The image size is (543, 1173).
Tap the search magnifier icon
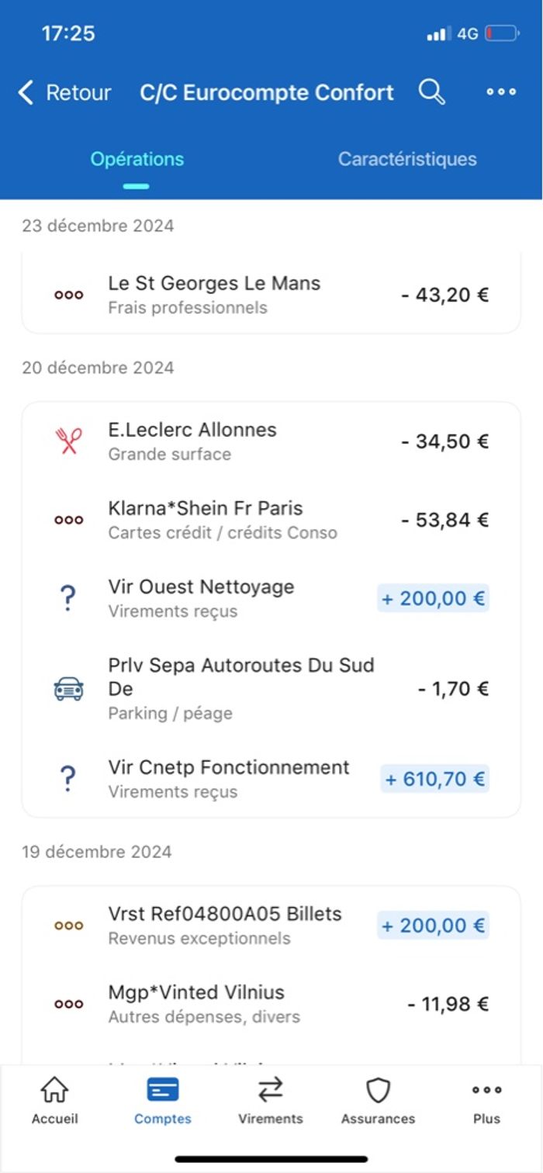click(432, 92)
